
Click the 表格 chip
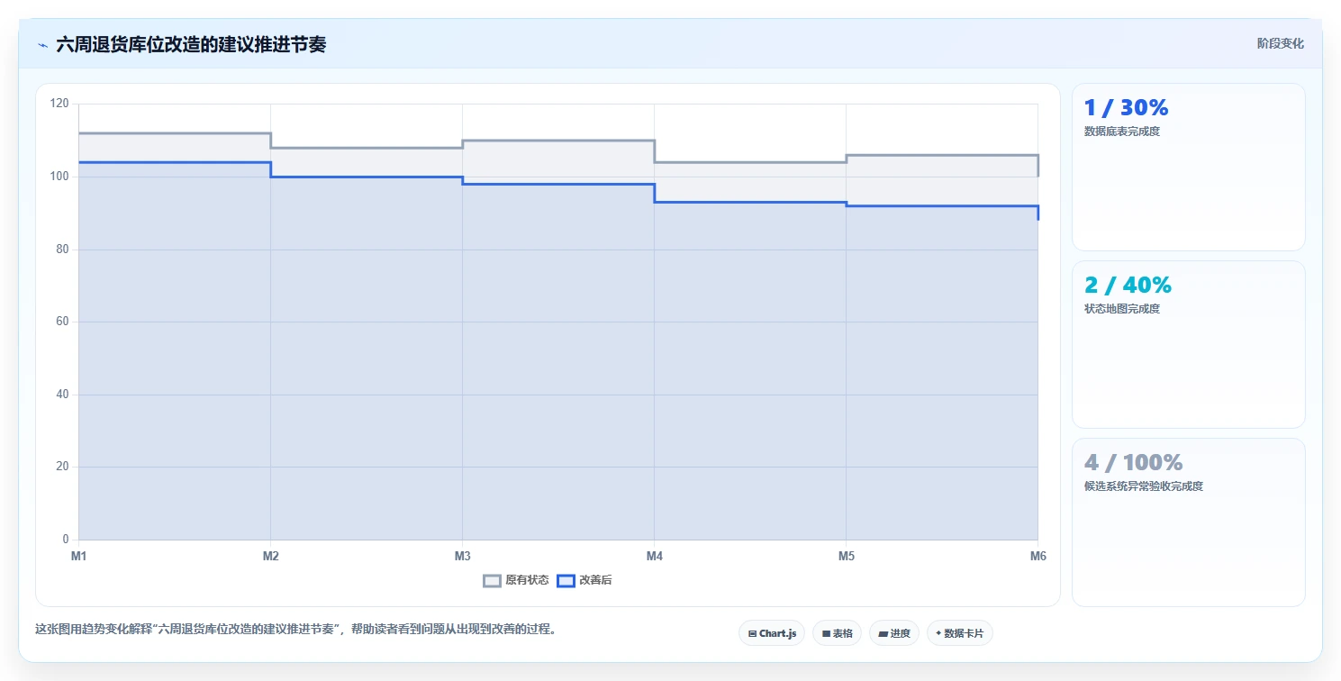tap(837, 633)
